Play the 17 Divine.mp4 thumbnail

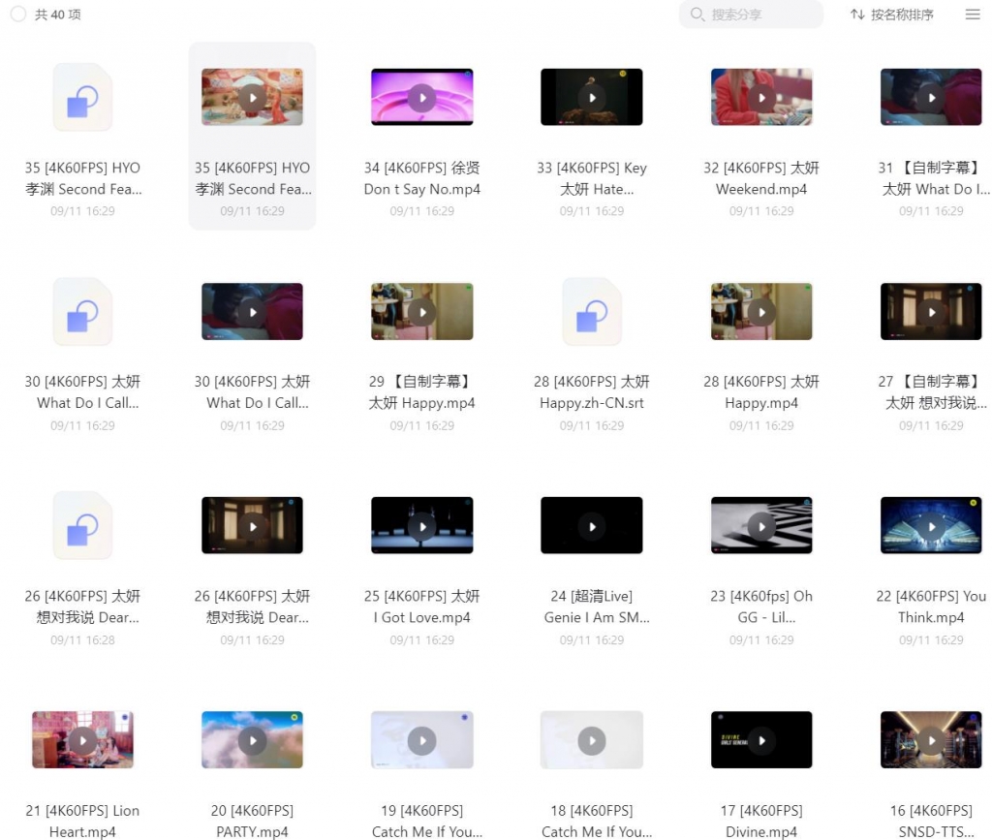761,740
